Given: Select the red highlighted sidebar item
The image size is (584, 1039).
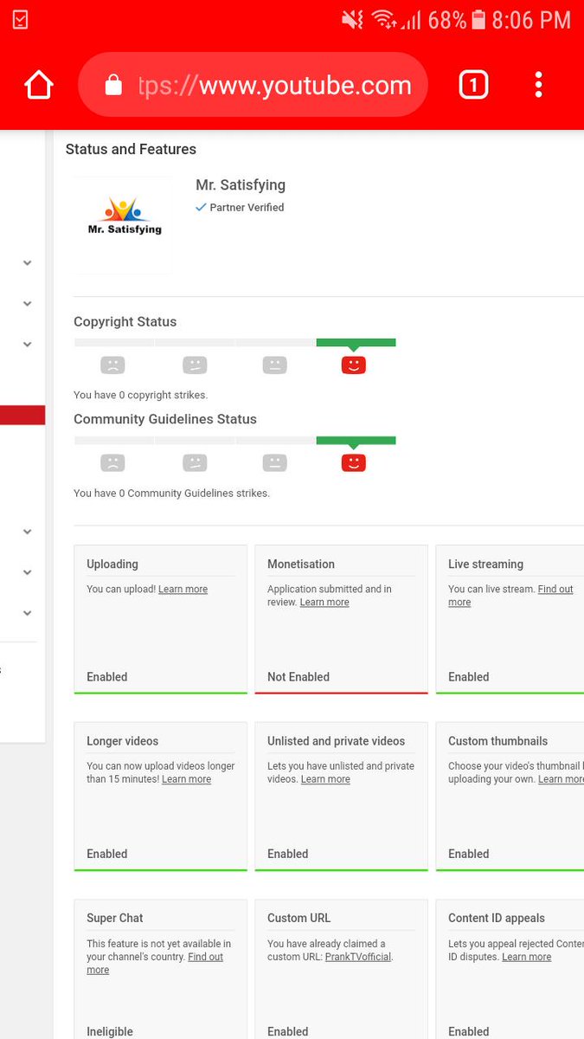Looking at the screenshot, I should click(x=22, y=415).
